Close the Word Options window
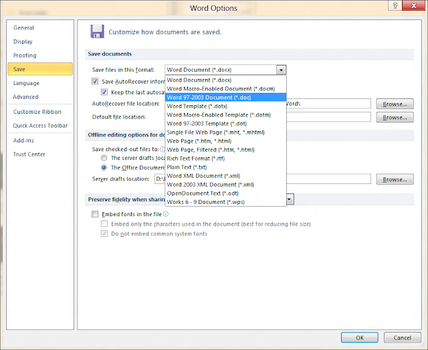428x350 pixels. (x=413, y=5)
